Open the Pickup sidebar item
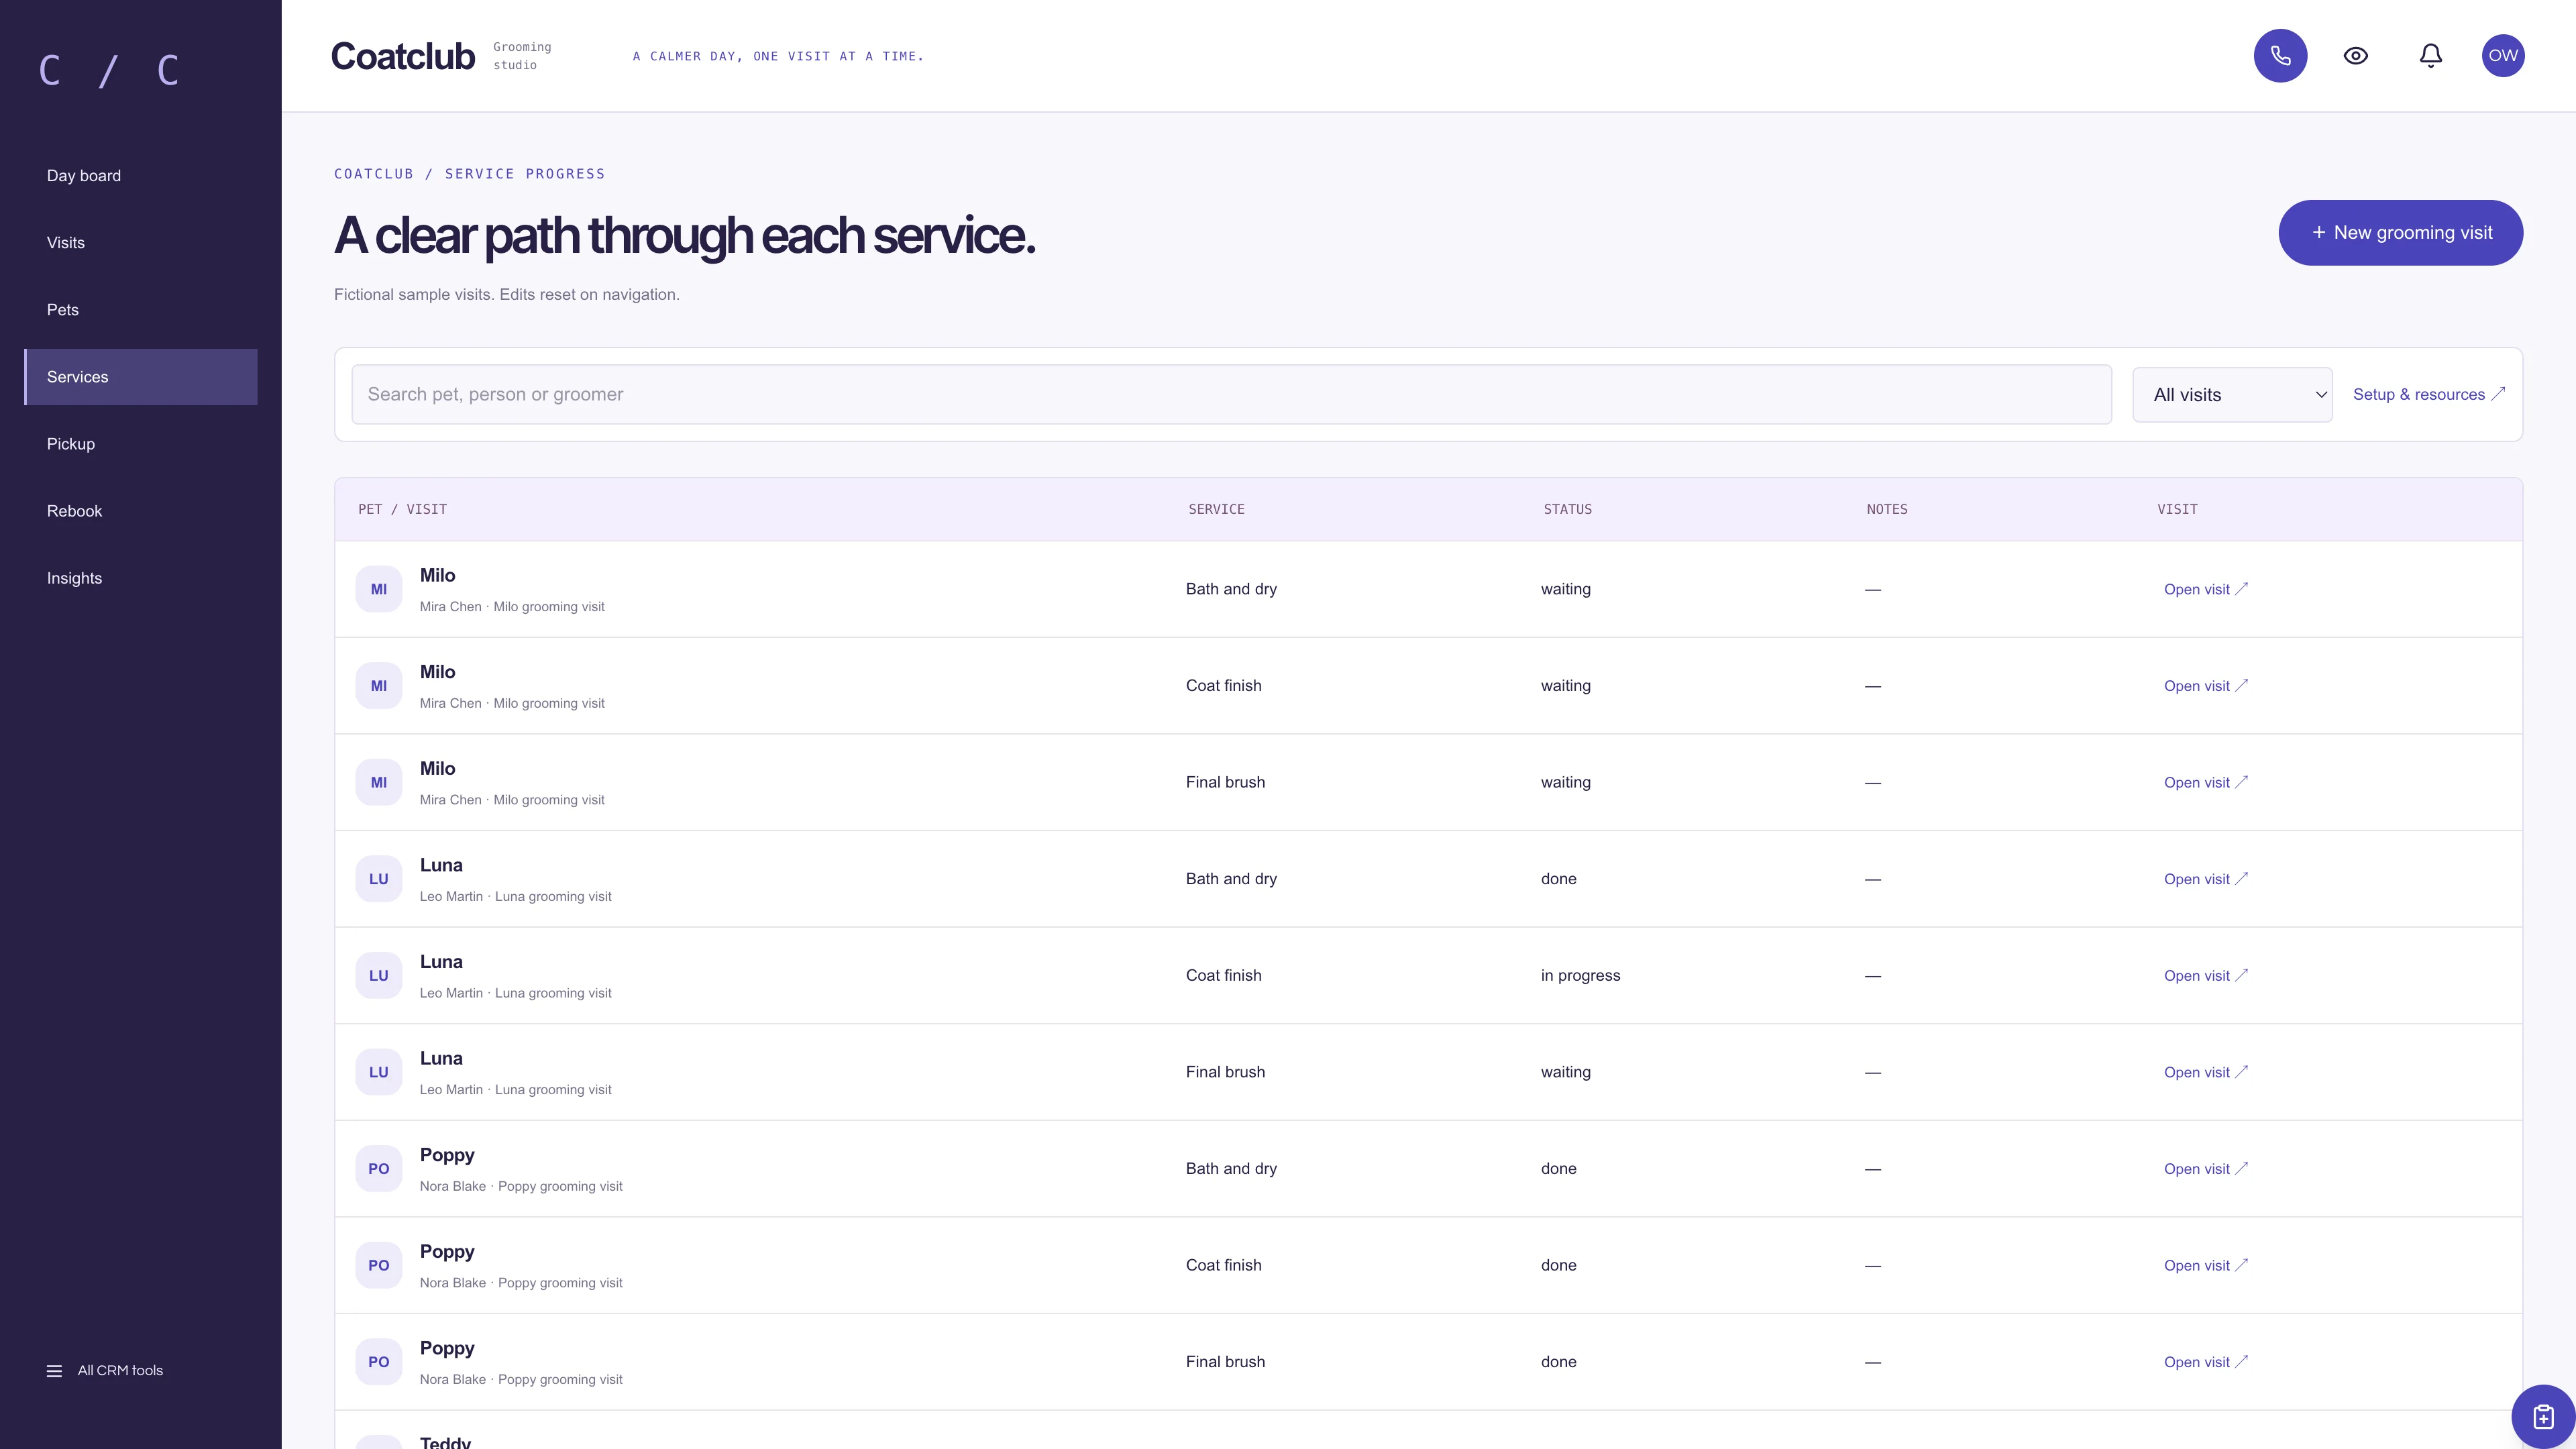The width and height of the screenshot is (2576, 1449). pos(141,444)
